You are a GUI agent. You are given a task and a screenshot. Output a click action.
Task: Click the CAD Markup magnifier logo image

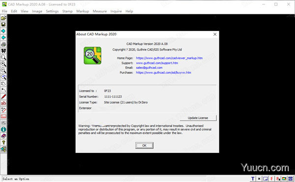pyautogui.click(x=92, y=56)
